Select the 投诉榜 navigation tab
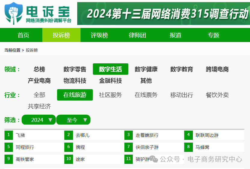 (61, 35)
